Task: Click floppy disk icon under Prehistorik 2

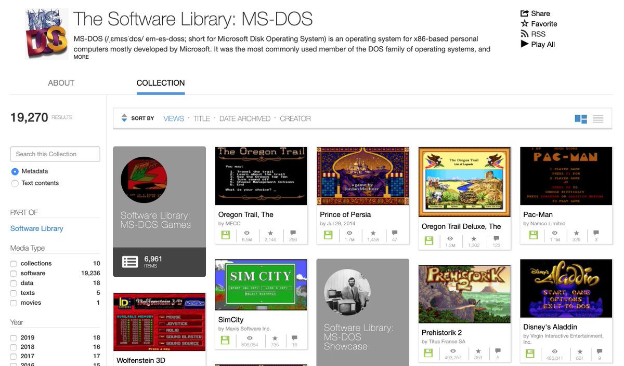Action: pyautogui.click(x=429, y=354)
